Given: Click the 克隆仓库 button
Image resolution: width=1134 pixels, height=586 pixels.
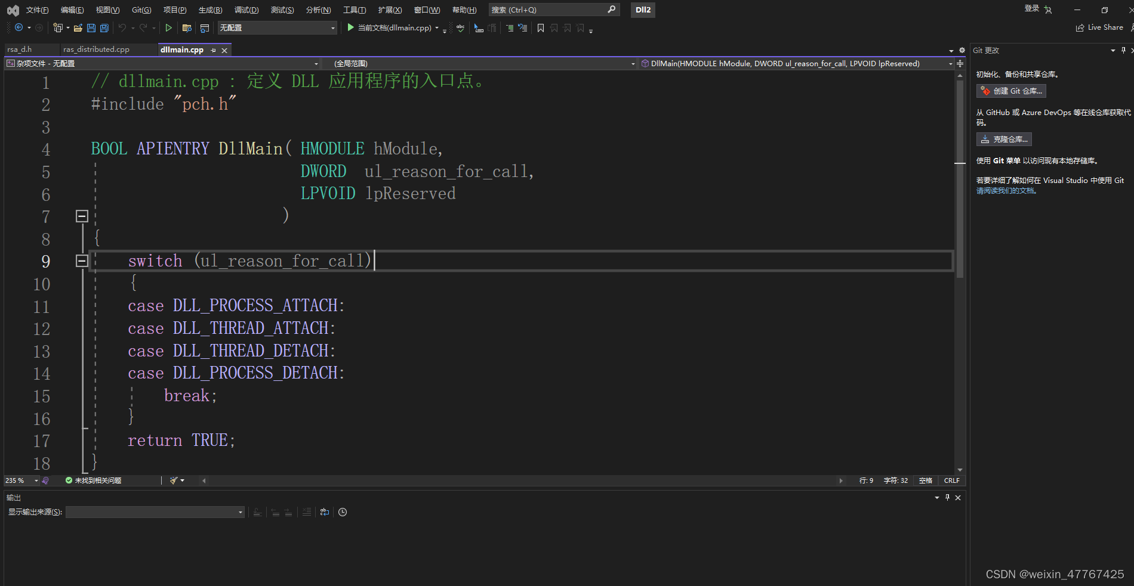Looking at the screenshot, I should pos(1004,139).
